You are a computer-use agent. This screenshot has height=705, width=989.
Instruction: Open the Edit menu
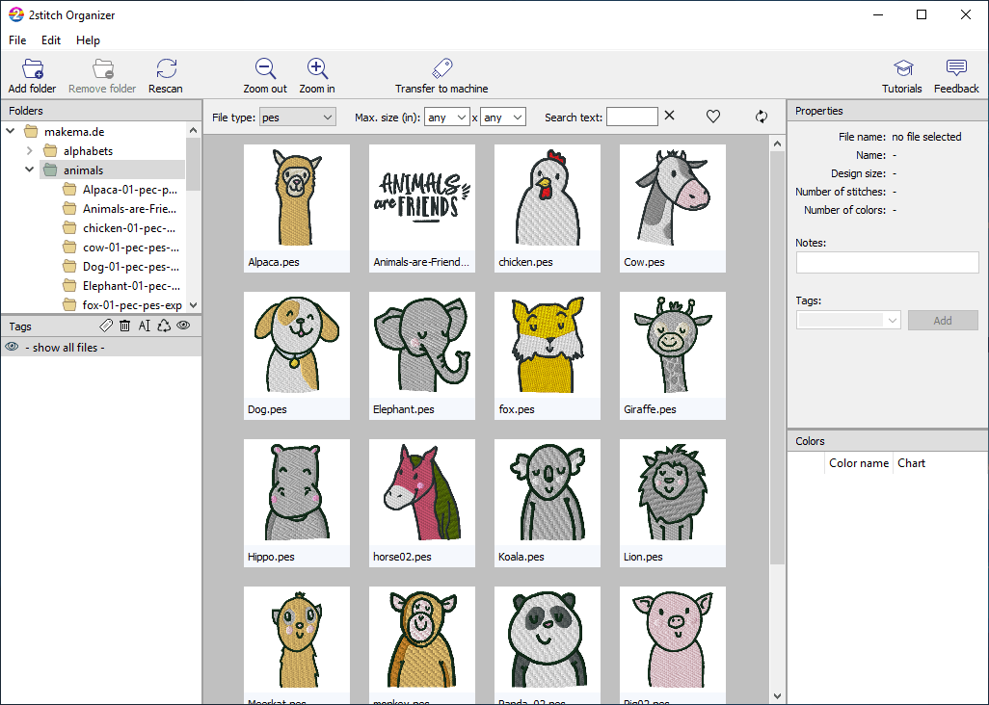coord(51,40)
